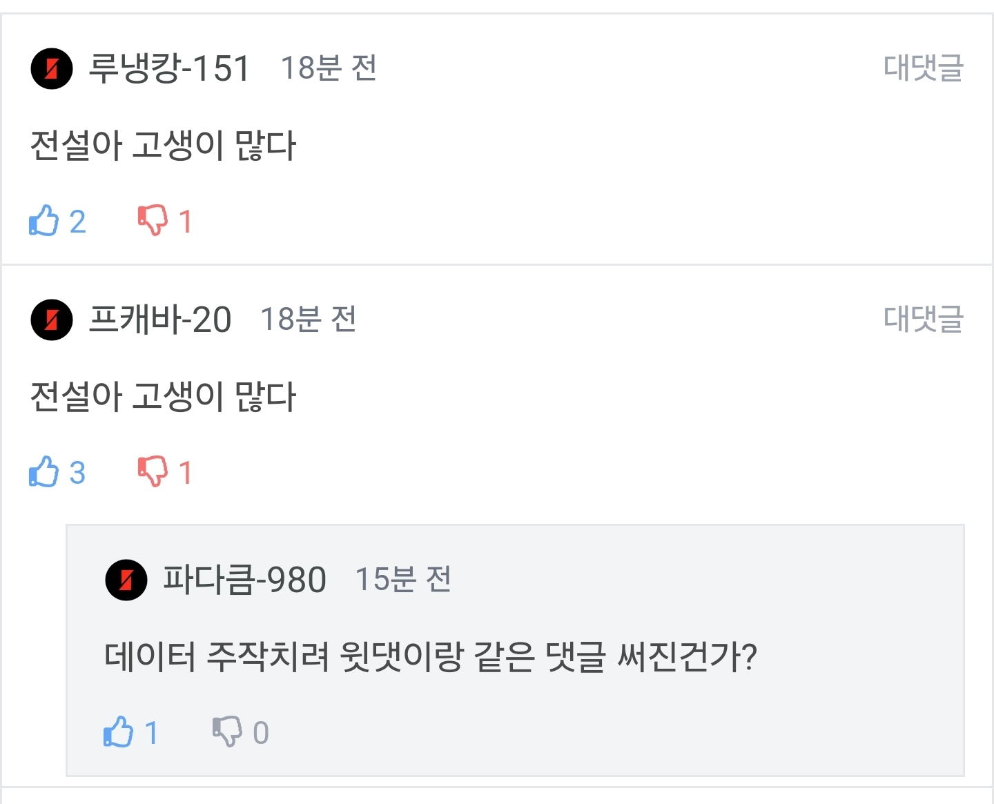Image resolution: width=994 pixels, height=804 pixels.
Task: Downvote 프캐바-20's comment with the thumbs-down icon
Action: point(153,472)
